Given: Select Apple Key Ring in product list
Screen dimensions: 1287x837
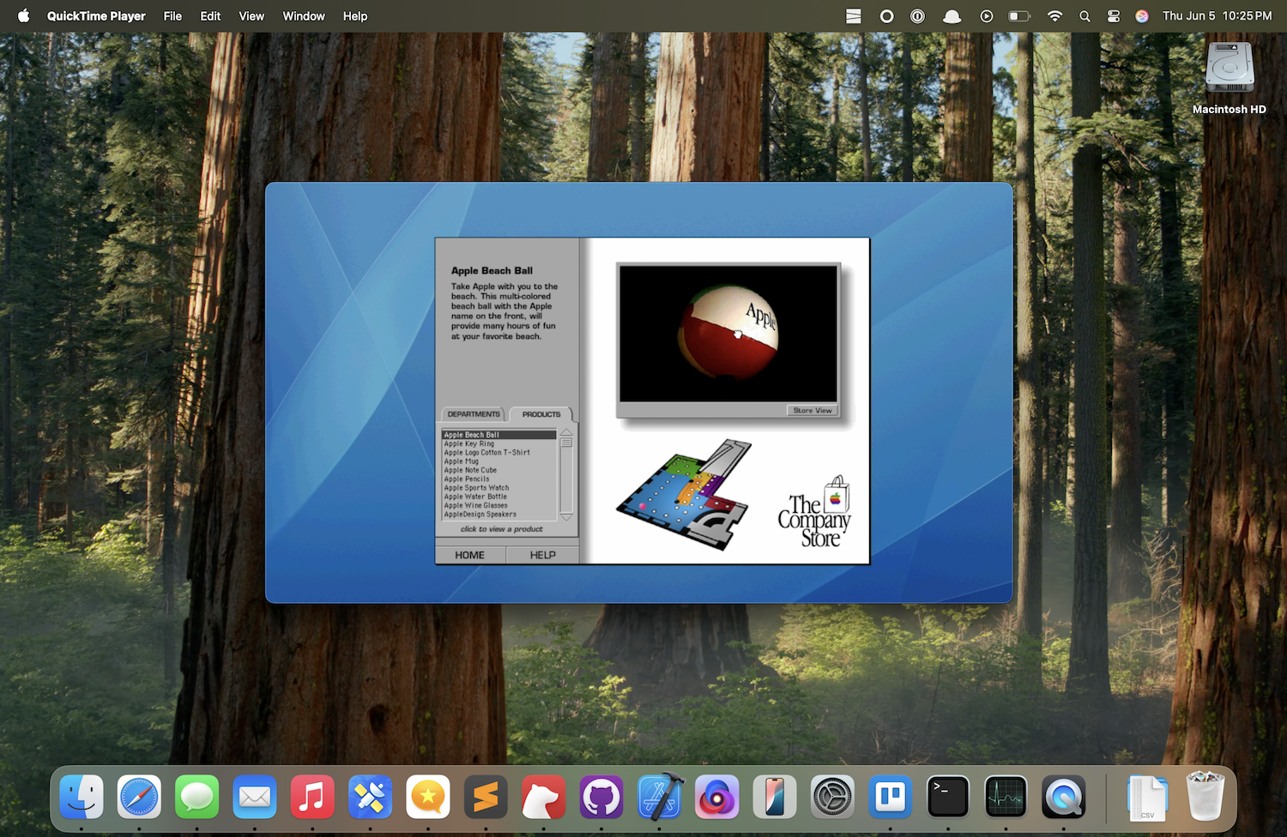Looking at the screenshot, I should (499, 443).
